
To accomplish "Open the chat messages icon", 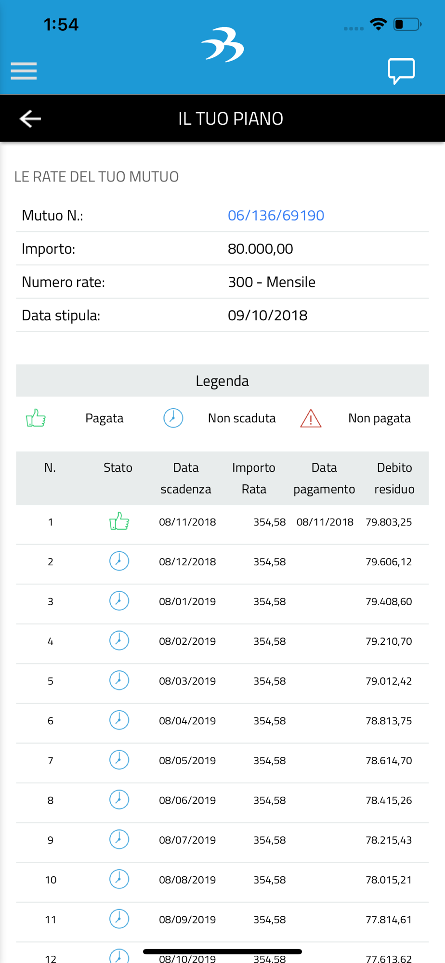I will (x=401, y=71).
